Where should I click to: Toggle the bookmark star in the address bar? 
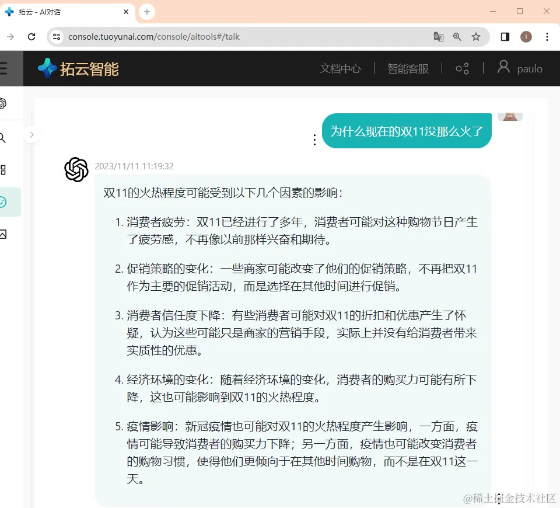tap(476, 36)
